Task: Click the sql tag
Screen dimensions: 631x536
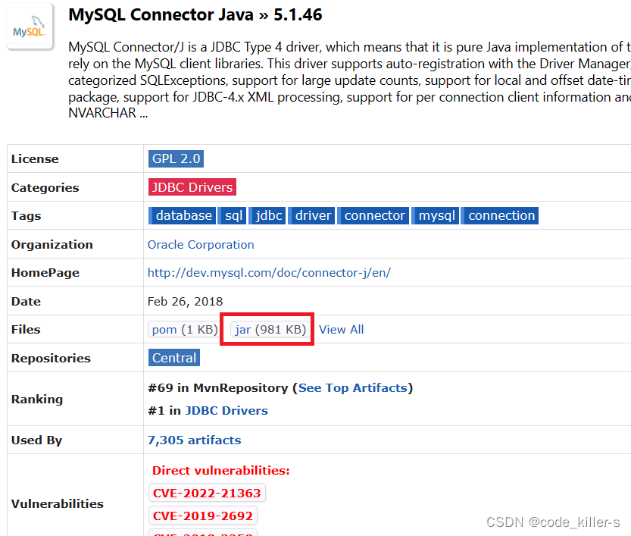Action: [233, 215]
